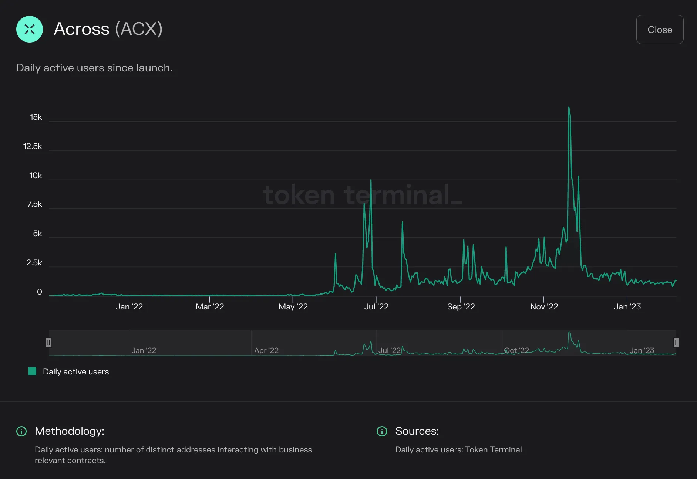The width and height of the screenshot is (697, 479).
Task: Click the 12.5k y-axis label
Action: (x=33, y=146)
